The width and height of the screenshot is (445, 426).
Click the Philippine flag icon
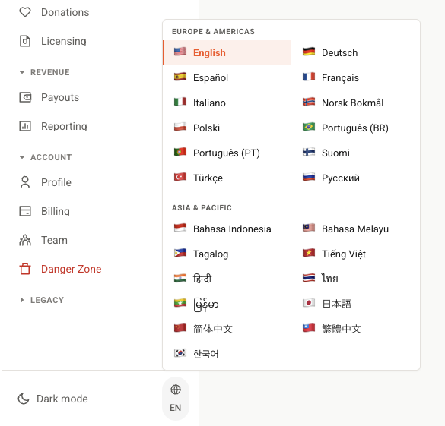click(x=180, y=253)
